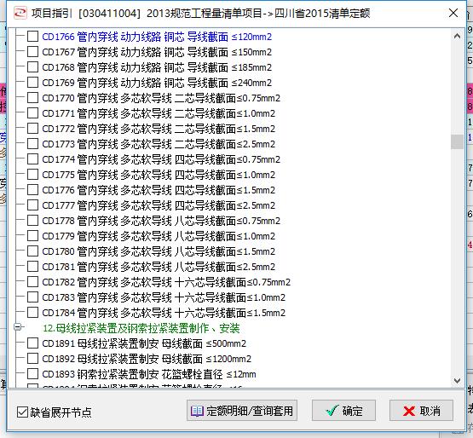The height and width of the screenshot is (438, 473).
Task: Tick the CD1768 ≤185mm2 checkbox
Action: coord(32,67)
